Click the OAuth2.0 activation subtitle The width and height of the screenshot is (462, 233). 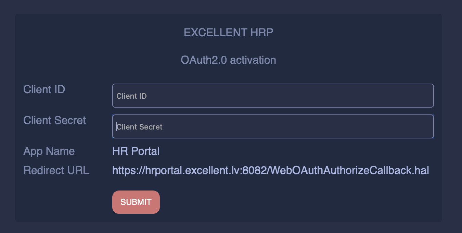[228, 60]
